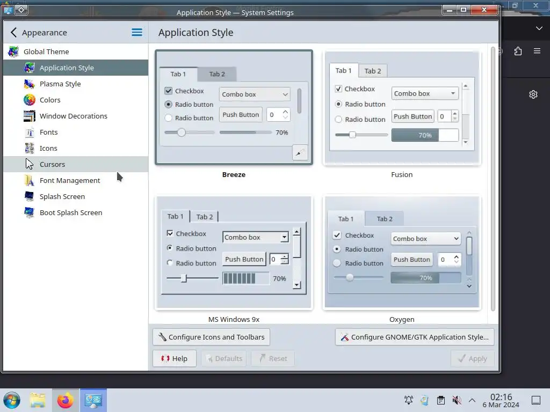Select the second Radio button in Fusion preview

[338, 120]
